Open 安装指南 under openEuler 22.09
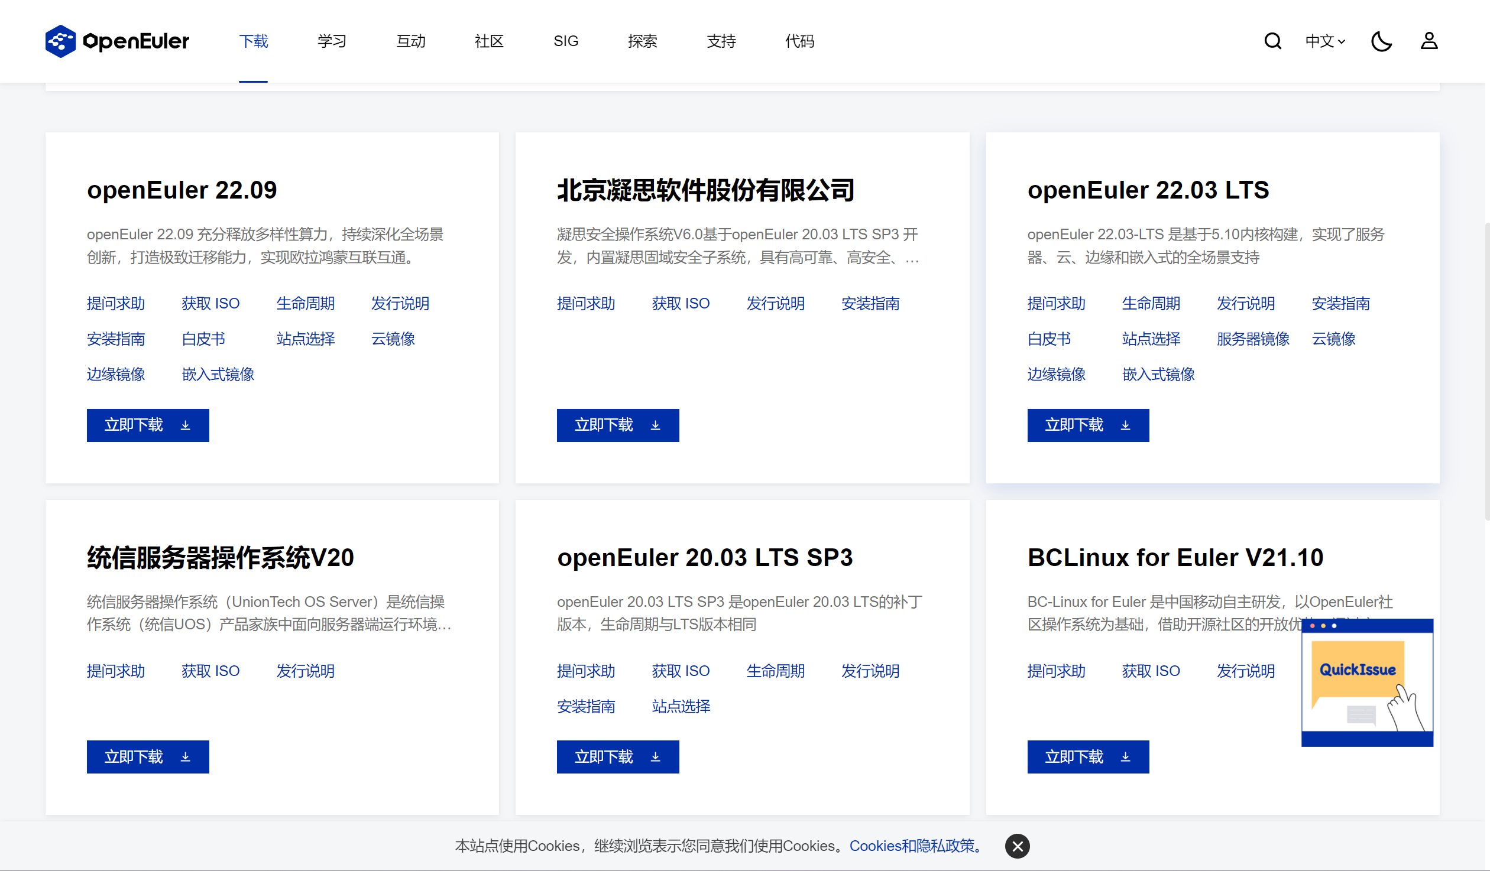The height and width of the screenshot is (871, 1490). pyautogui.click(x=116, y=339)
